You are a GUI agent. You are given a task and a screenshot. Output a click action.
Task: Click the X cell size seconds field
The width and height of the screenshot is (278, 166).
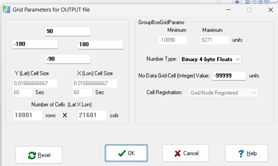82,92
